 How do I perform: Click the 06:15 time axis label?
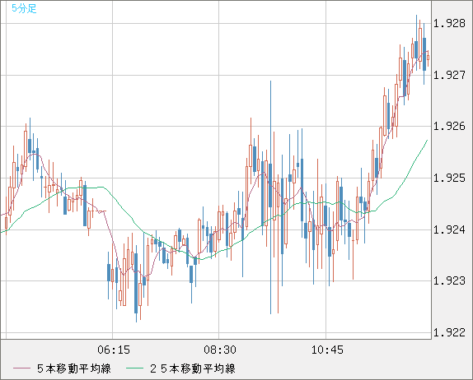coord(114,350)
